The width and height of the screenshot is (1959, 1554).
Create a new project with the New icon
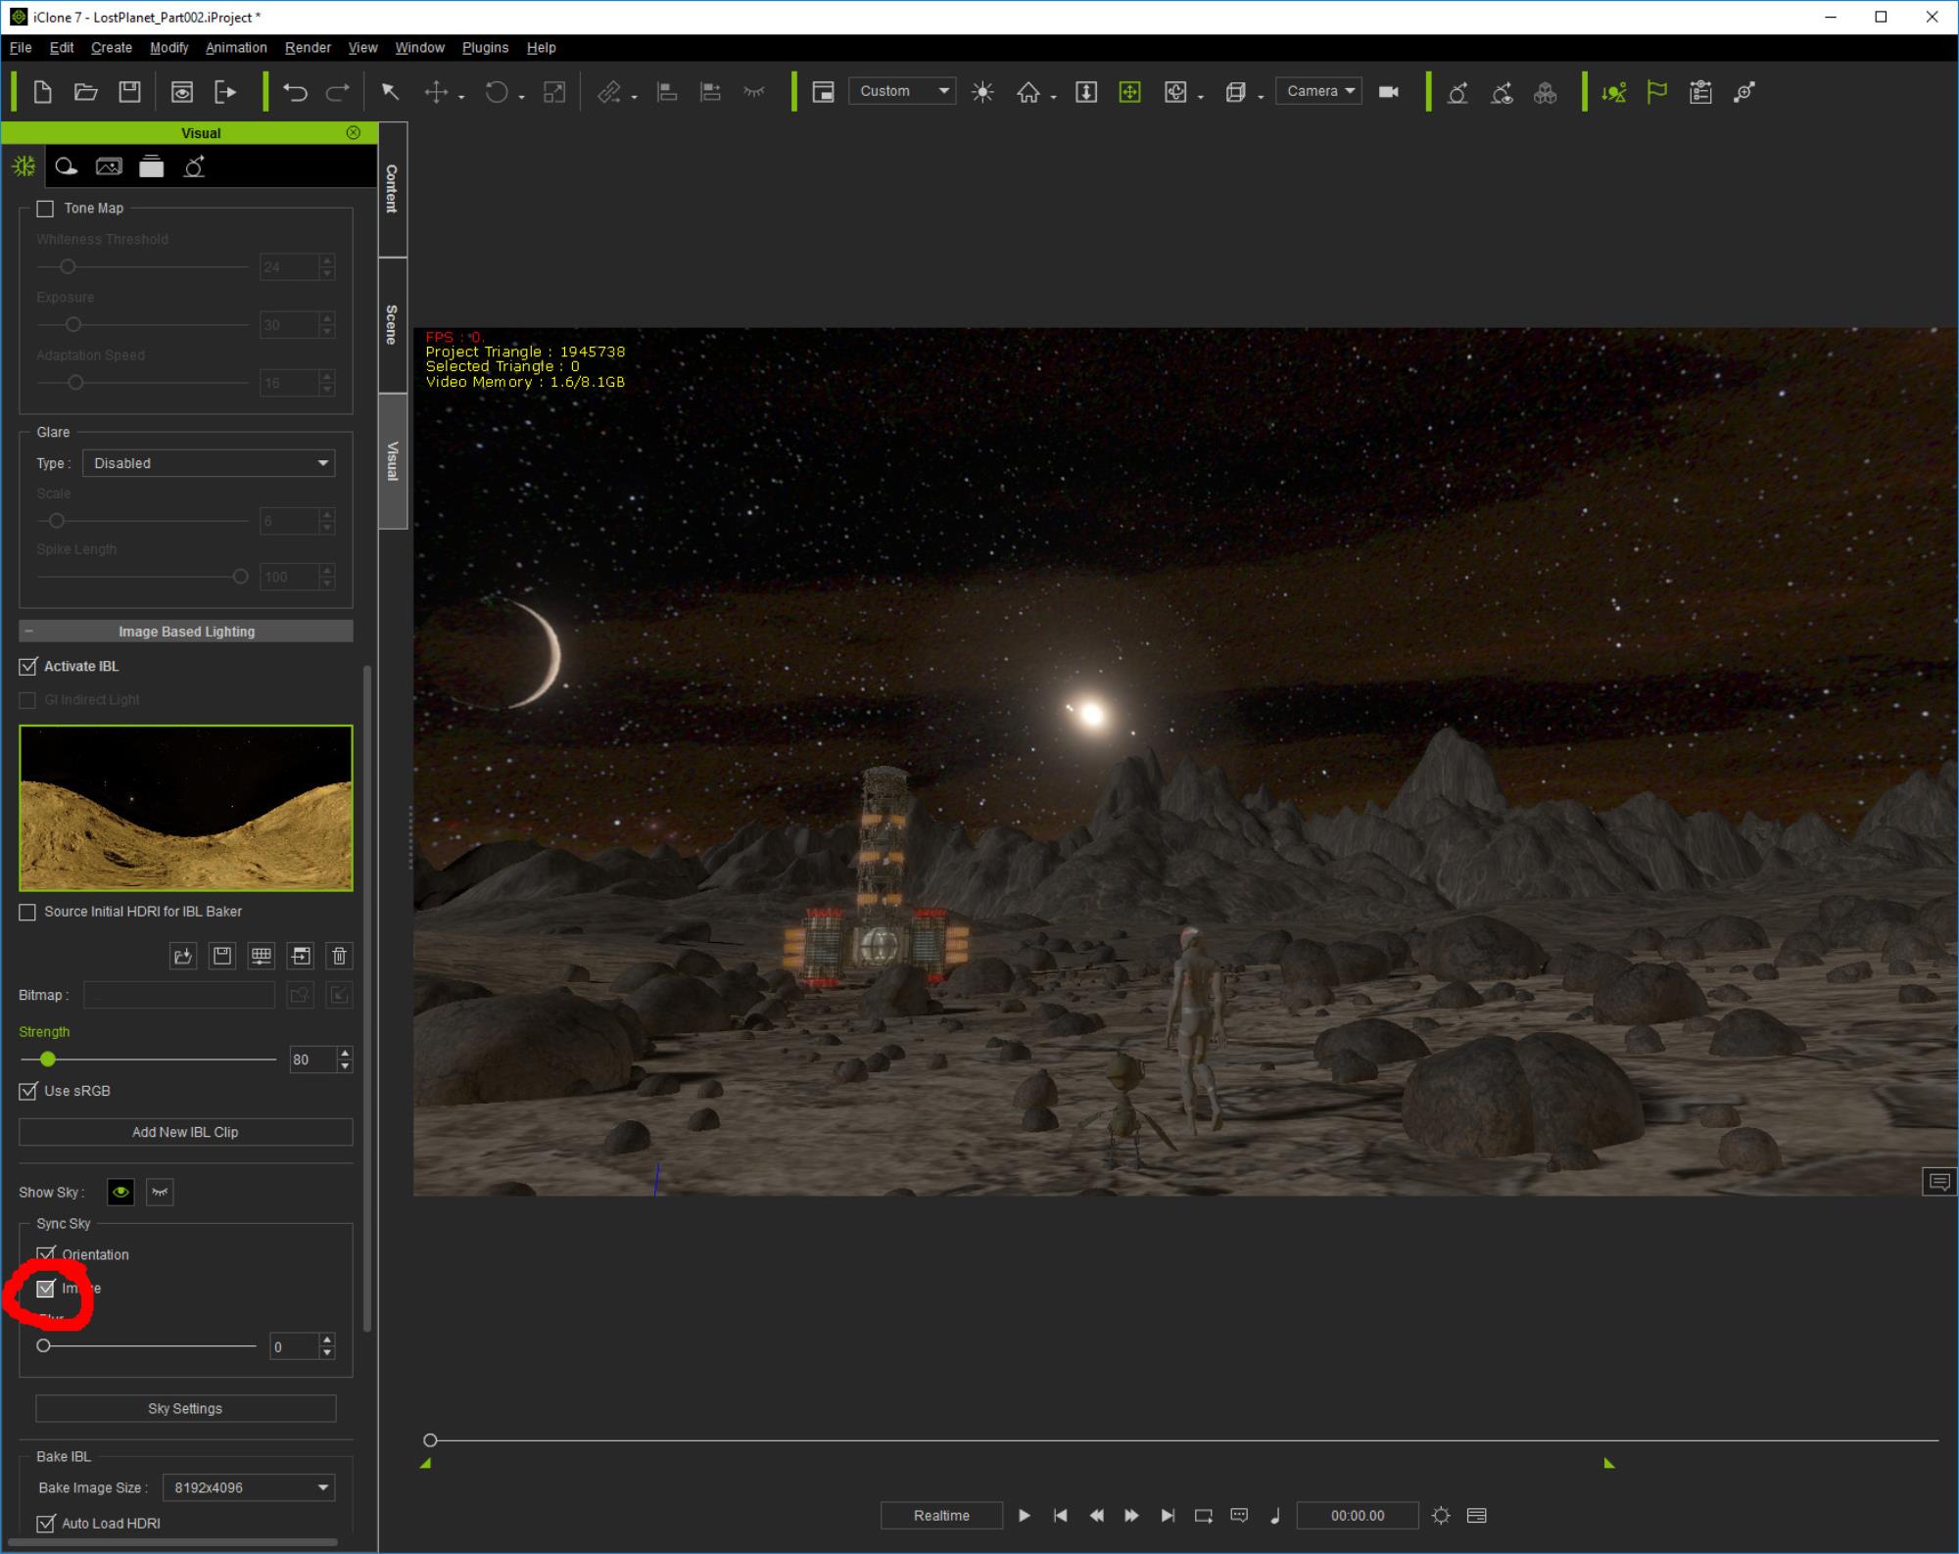(42, 92)
